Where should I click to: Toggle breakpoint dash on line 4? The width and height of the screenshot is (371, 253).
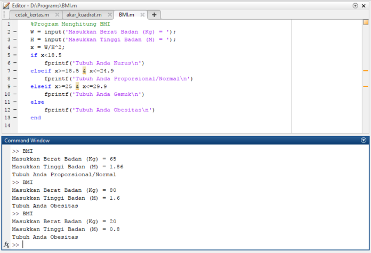[15, 47]
